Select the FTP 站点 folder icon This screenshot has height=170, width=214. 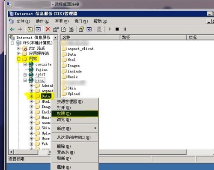click(x=25, y=48)
